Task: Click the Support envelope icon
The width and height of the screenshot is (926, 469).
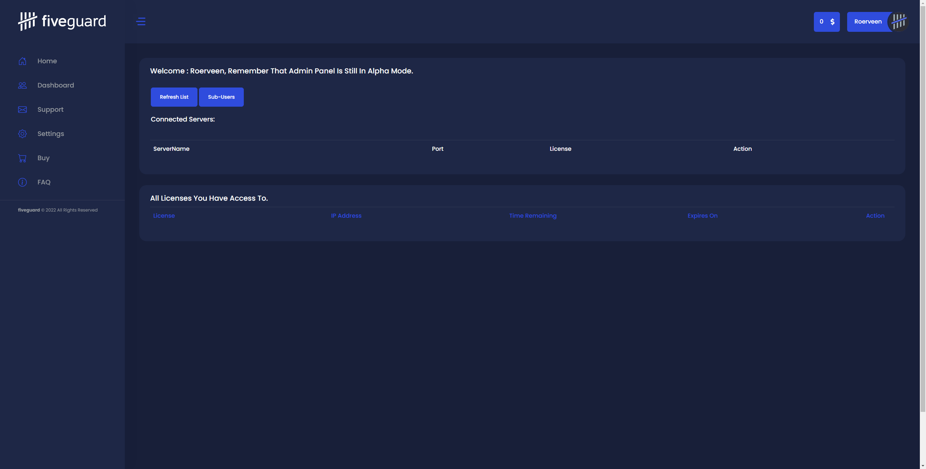Action: (x=22, y=110)
